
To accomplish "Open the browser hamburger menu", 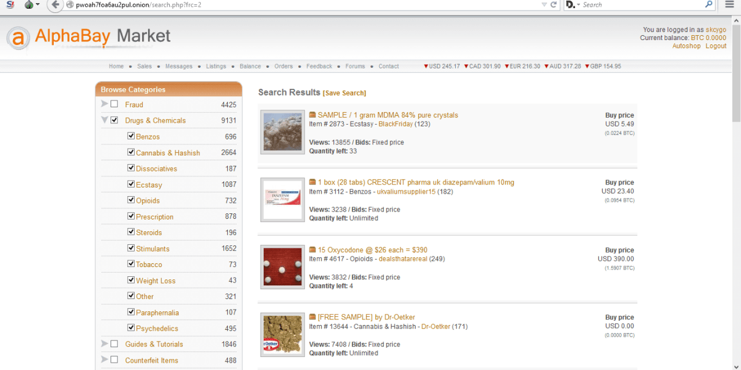I will point(729,5).
